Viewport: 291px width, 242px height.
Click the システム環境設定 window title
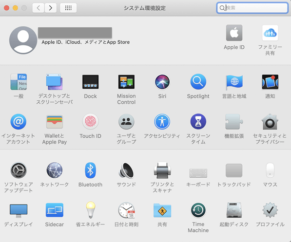tap(145, 8)
